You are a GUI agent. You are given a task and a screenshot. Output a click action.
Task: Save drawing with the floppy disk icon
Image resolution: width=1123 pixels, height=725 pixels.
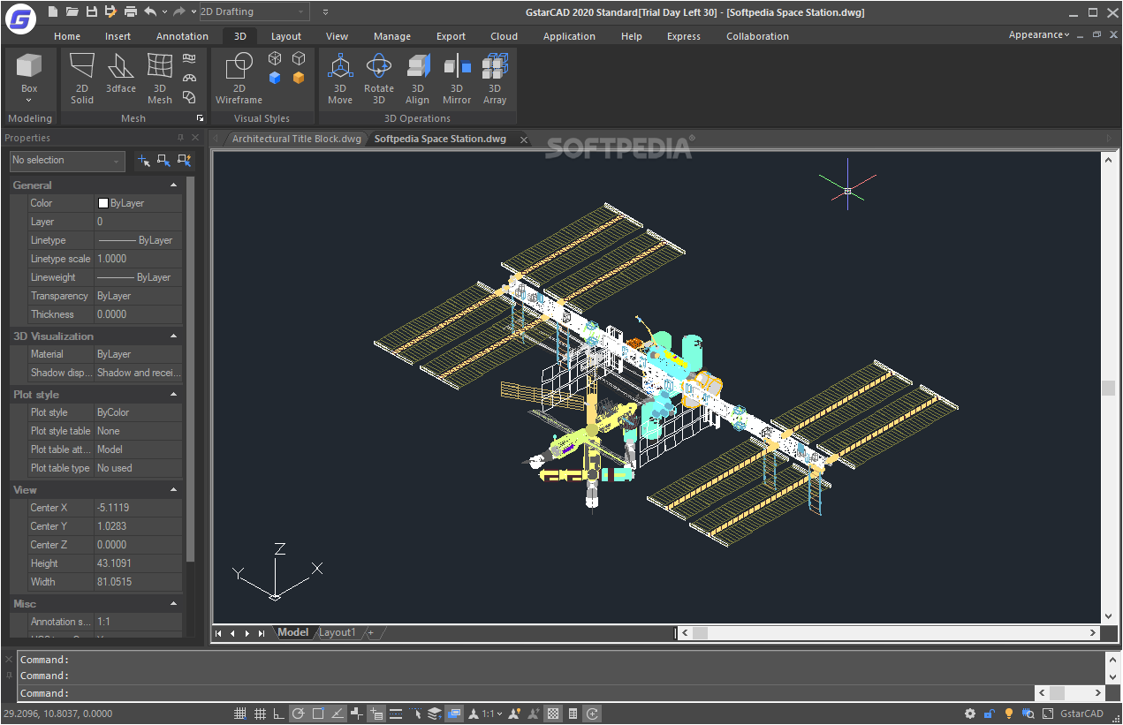coord(91,11)
